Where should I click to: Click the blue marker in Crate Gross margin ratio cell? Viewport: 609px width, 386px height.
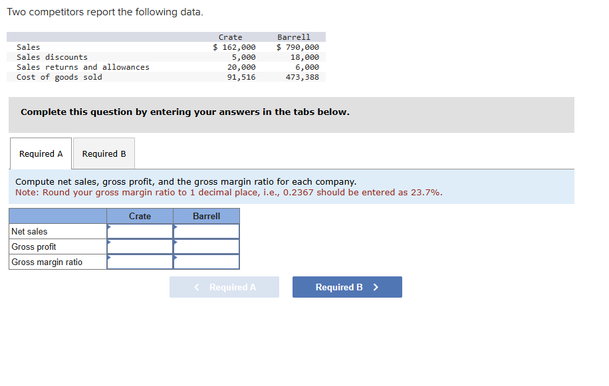tap(109, 257)
